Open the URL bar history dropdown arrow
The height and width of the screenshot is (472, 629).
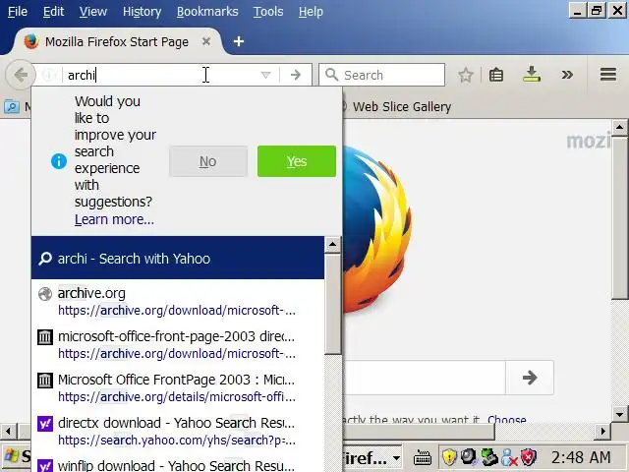click(265, 75)
